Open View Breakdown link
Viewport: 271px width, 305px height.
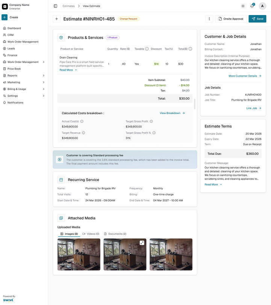(172, 113)
